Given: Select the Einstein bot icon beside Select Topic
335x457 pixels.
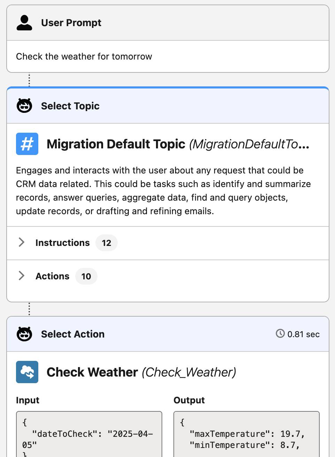Looking at the screenshot, I should pos(24,105).
